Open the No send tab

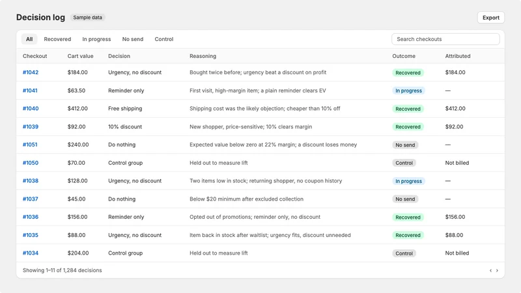click(x=133, y=39)
